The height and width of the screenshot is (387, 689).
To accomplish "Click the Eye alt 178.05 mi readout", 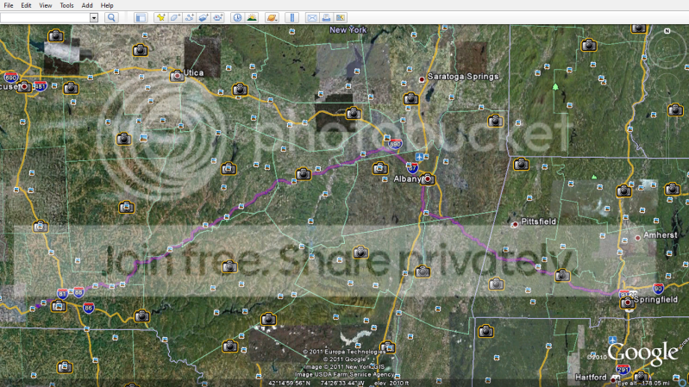I will (642, 383).
